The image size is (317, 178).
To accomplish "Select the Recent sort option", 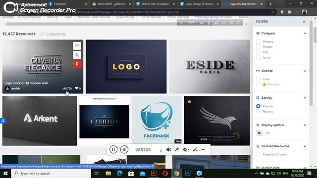I will tap(258, 111).
